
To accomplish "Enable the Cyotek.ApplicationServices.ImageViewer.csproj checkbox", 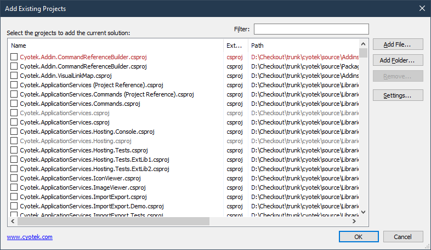I will [14, 187].
